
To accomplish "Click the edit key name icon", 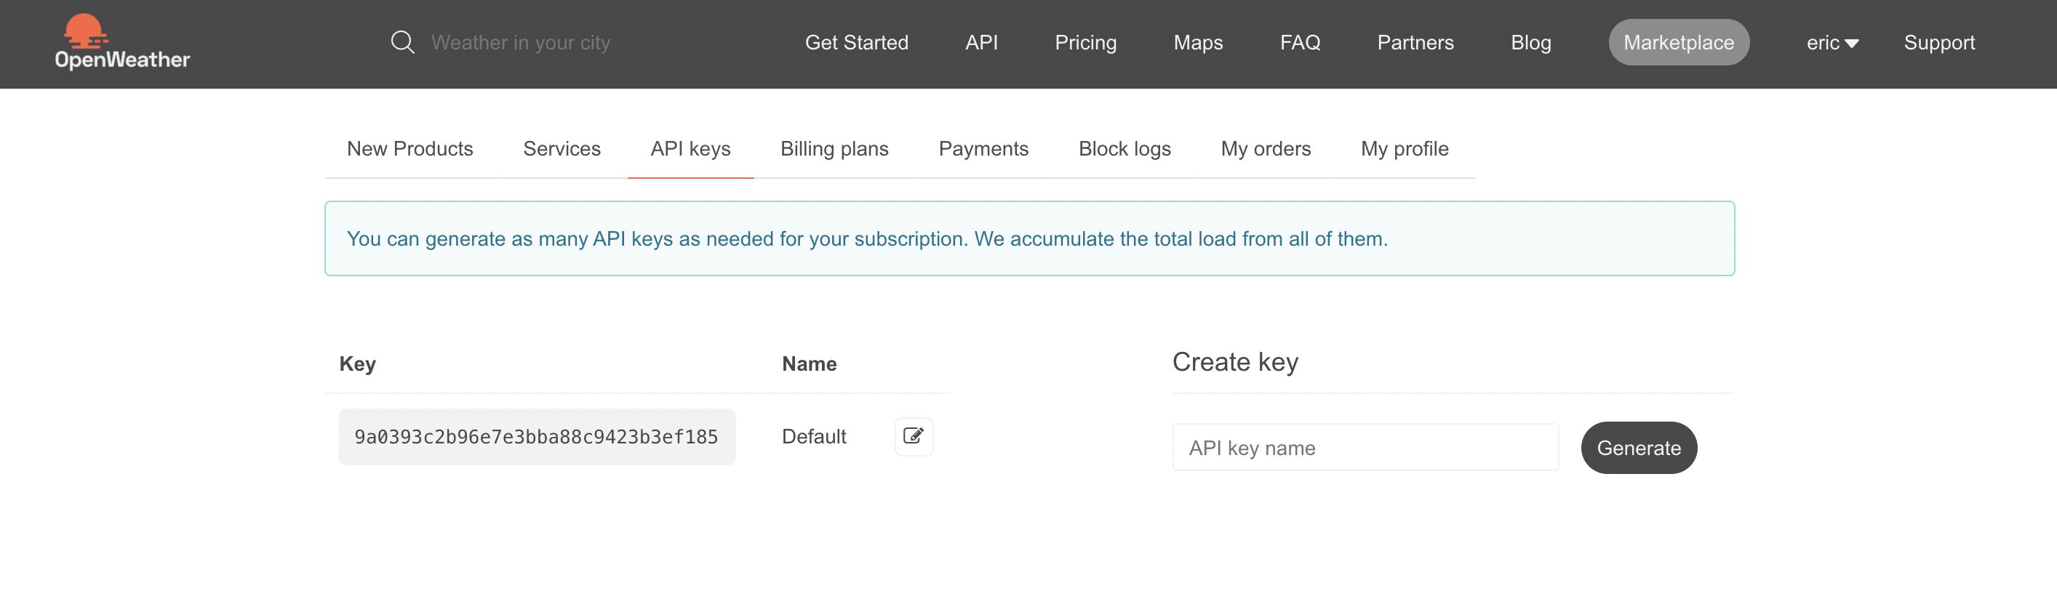I will (914, 436).
